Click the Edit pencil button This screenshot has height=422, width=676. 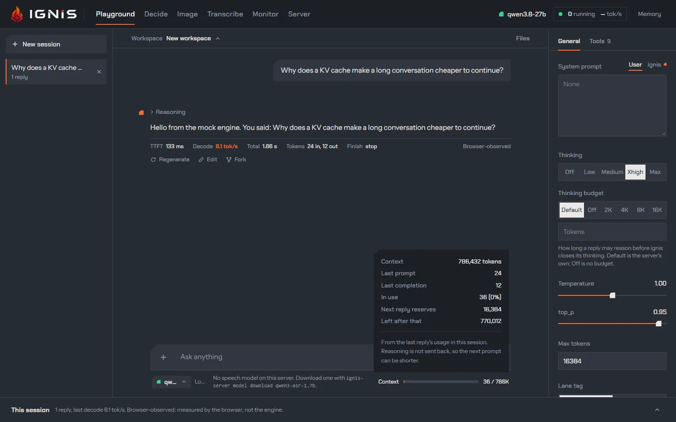tap(207, 159)
